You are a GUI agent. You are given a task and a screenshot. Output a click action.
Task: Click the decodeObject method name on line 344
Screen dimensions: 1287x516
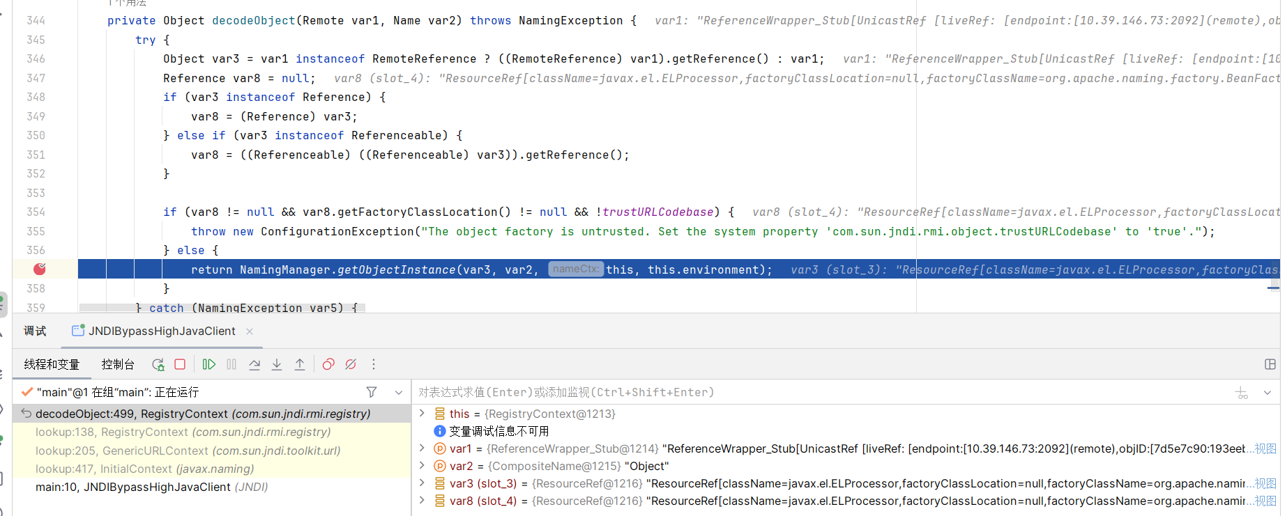[x=254, y=21]
